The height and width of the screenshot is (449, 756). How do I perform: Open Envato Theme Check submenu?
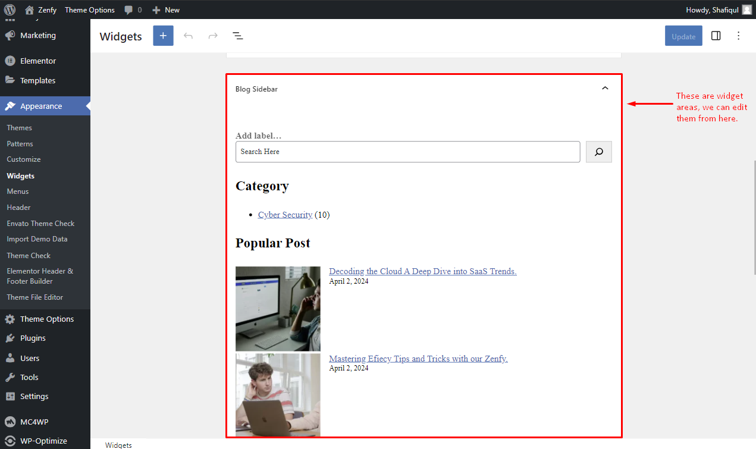pyautogui.click(x=40, y=224)
